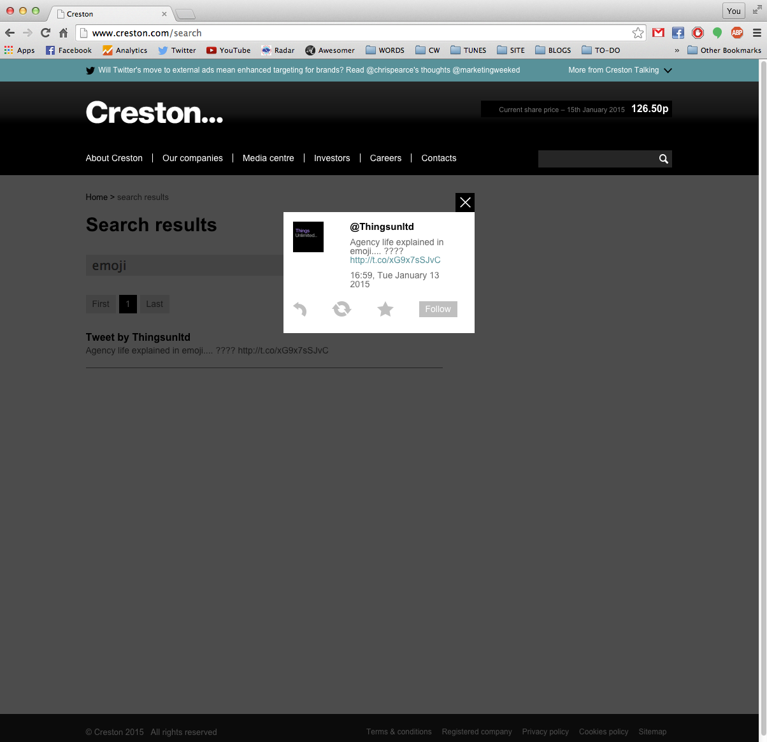Image resolution: width=767 pixels, height=742 pixels.
Task: Open Media centre menu
Action: (268, 158)
